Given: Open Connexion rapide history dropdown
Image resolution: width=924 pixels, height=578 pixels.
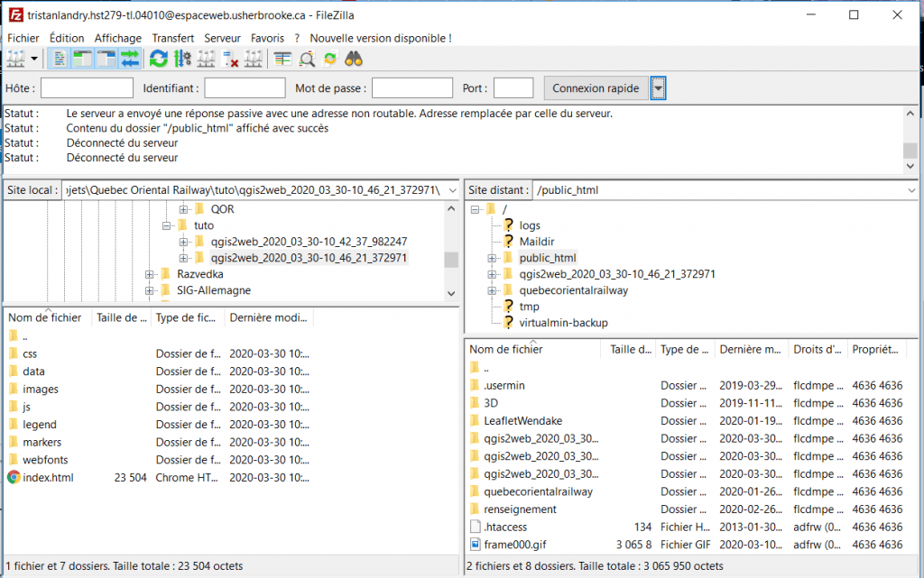Looking at the screenshot, I should tap(658, 88).
